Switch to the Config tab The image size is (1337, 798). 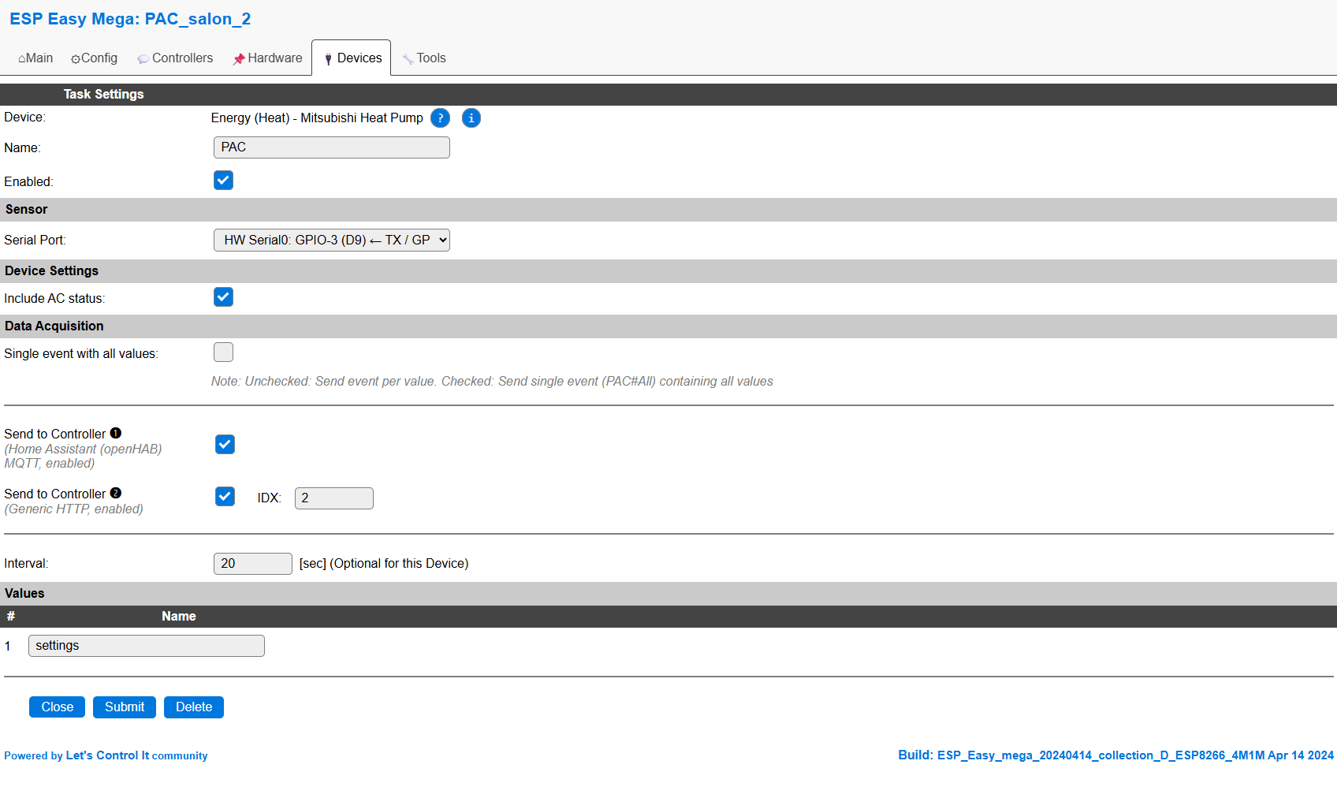coord(94,58)
